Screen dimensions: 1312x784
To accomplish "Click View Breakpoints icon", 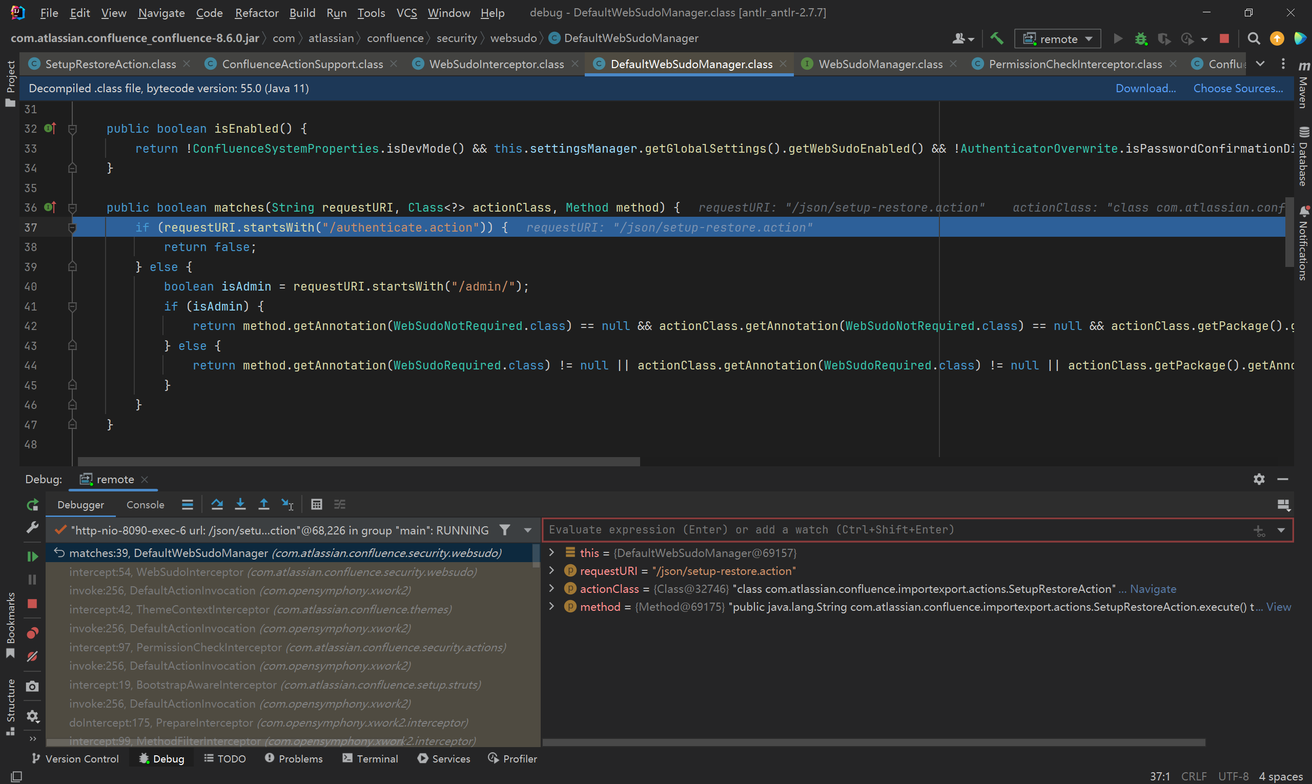I will click(32, 633).
